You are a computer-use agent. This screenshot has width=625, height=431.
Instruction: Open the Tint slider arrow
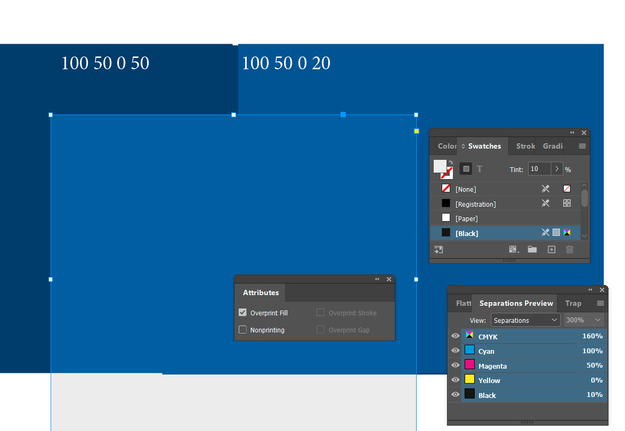coord(557,169)
